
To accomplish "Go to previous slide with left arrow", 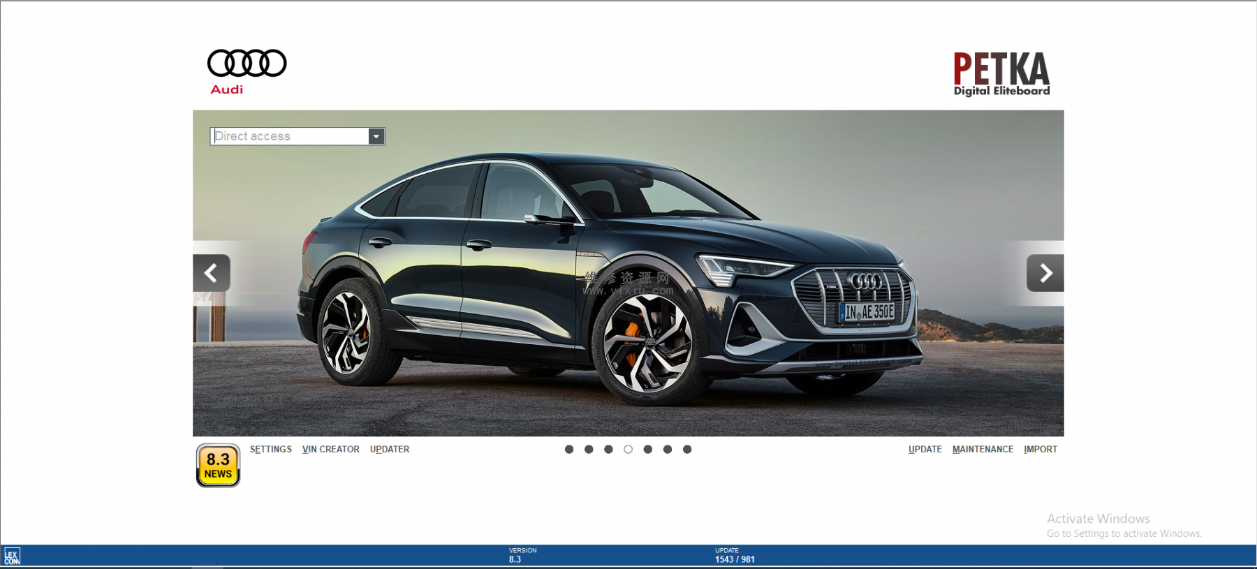I will click(x=212, y=273).
